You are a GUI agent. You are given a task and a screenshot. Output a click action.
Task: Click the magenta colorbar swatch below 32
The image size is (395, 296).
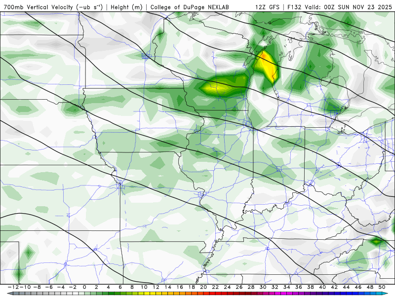click(278, 294)
